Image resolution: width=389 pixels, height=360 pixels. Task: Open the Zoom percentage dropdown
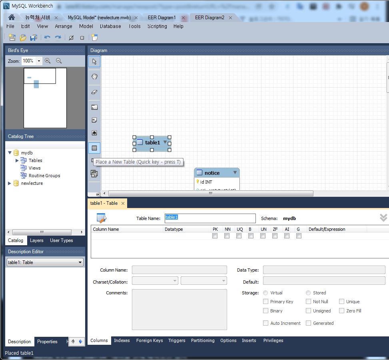pyautogui.click(x=39, y=61)
